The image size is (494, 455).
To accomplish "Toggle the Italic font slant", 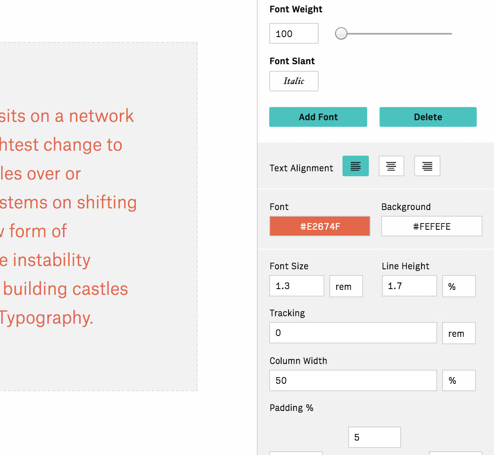I will pos(294,81).
